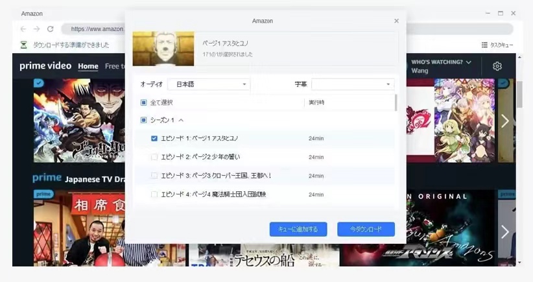Click the 24min duration of エピソード 4
The width and height of the screenshot is (533, 282).
point(316,194)
